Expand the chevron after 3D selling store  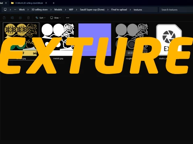coord(51,10)
